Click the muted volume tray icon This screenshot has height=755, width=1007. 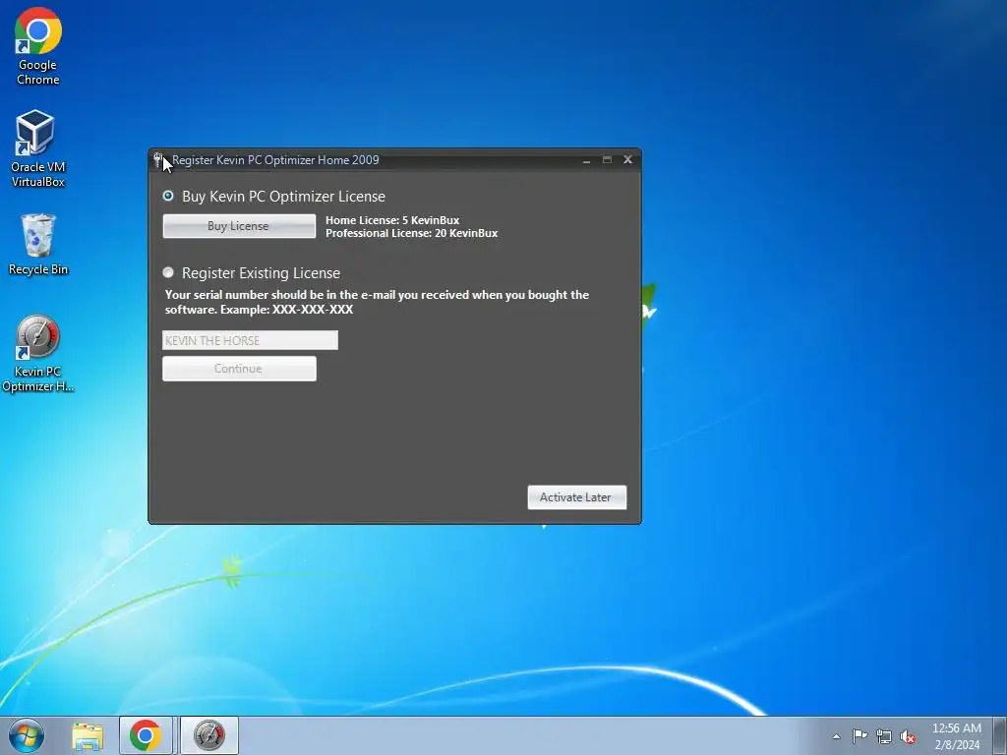[x=908, y=736]
